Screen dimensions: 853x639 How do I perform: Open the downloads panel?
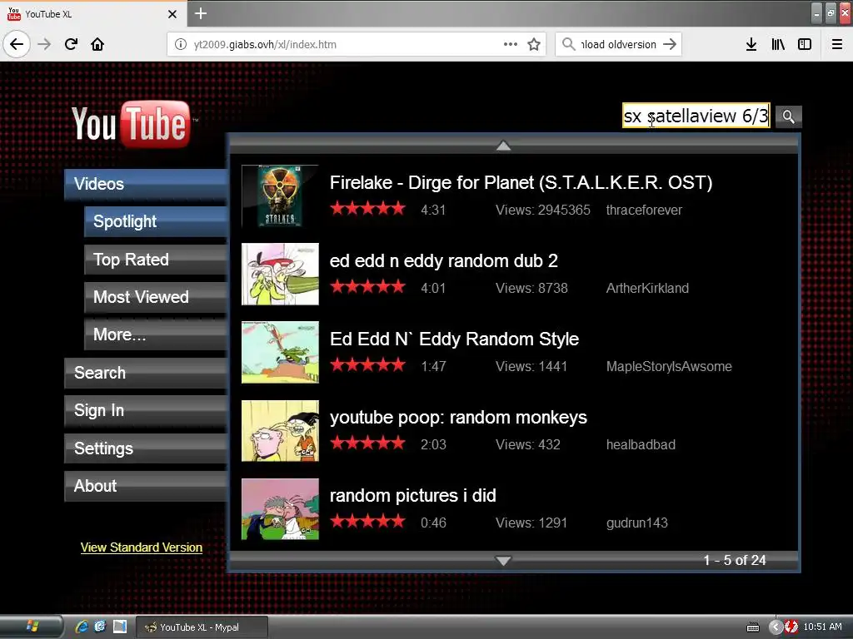pyautogui.click(x=751, y=44)
